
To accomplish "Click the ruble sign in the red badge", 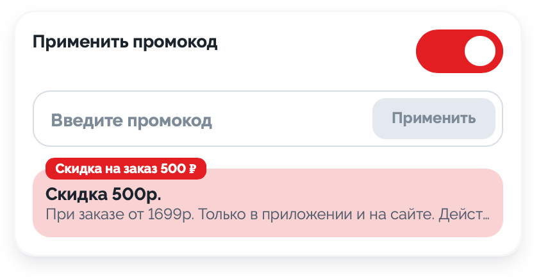I will (192, 169).
